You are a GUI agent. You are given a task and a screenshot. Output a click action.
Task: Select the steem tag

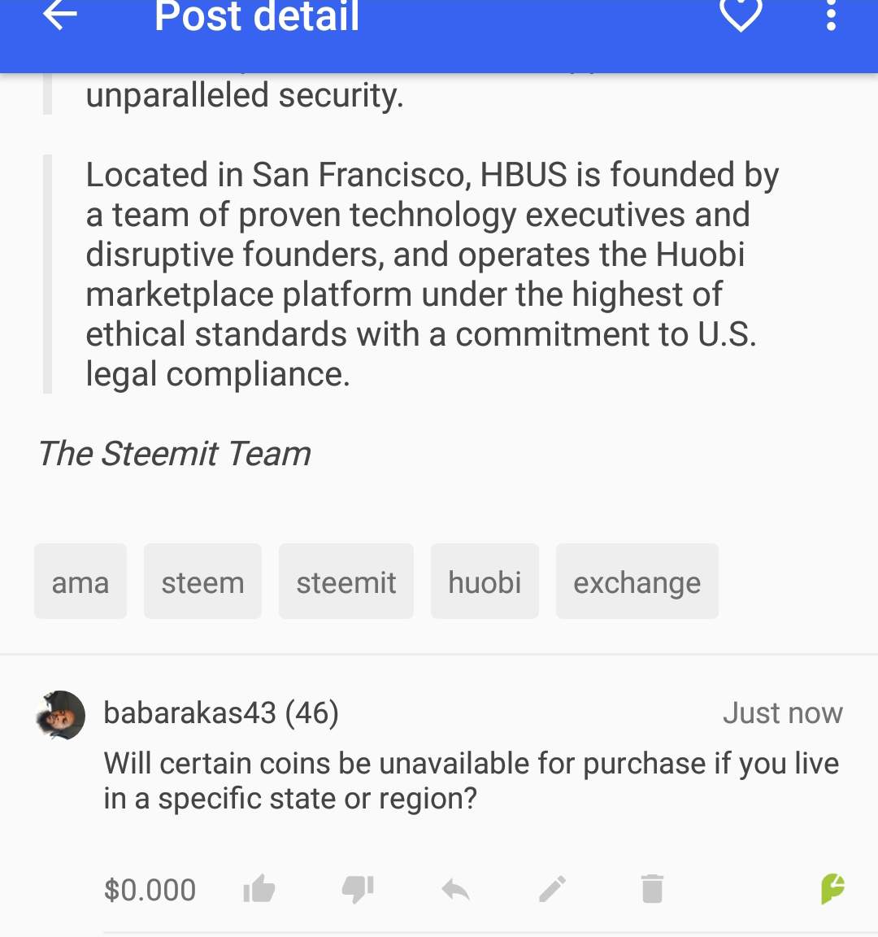(x=202, y=582)
